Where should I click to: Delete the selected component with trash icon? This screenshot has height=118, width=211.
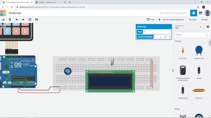tap(10, 20)
